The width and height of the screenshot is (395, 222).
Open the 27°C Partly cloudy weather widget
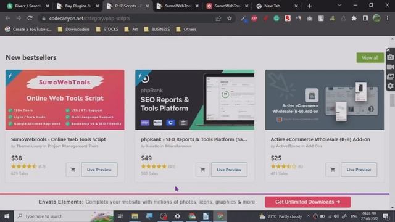pyautogui.click(x=281, y=216)
